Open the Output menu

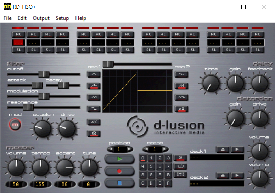(41, 18)
